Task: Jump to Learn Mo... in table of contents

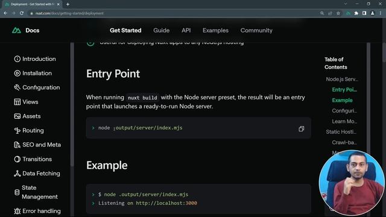Action: pyautogui.click(x=344, y=121)
